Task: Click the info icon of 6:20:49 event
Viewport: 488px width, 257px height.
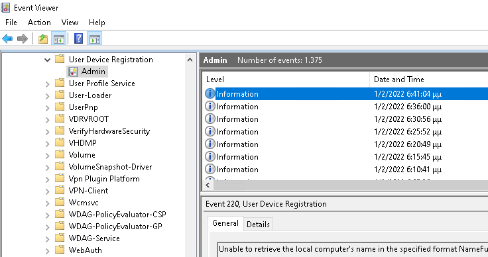Action: [210, 144]
